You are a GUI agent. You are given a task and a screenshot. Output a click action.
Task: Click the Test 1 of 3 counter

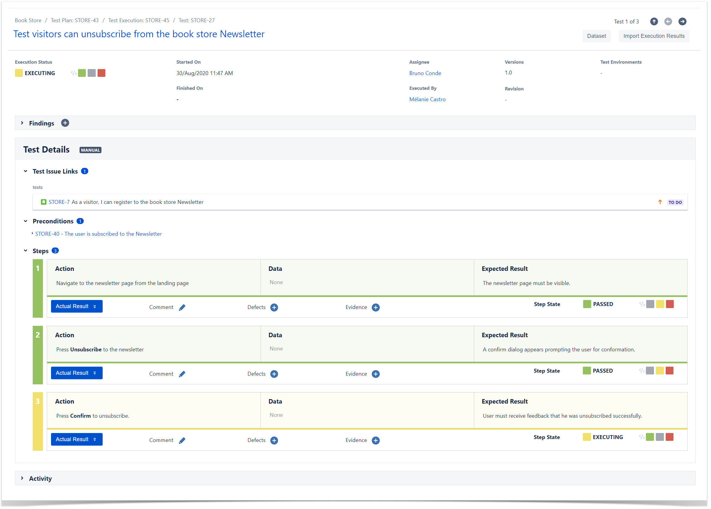pyautogui.click(x=626, y=22)
